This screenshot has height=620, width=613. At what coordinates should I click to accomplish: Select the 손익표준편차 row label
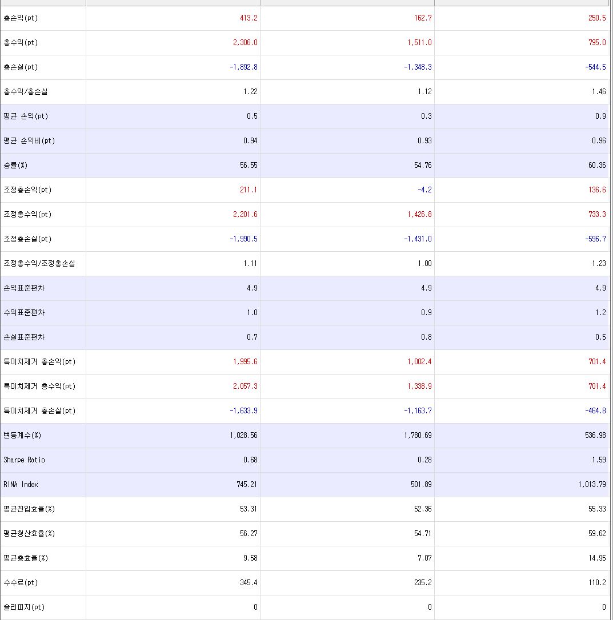[24, 288]
